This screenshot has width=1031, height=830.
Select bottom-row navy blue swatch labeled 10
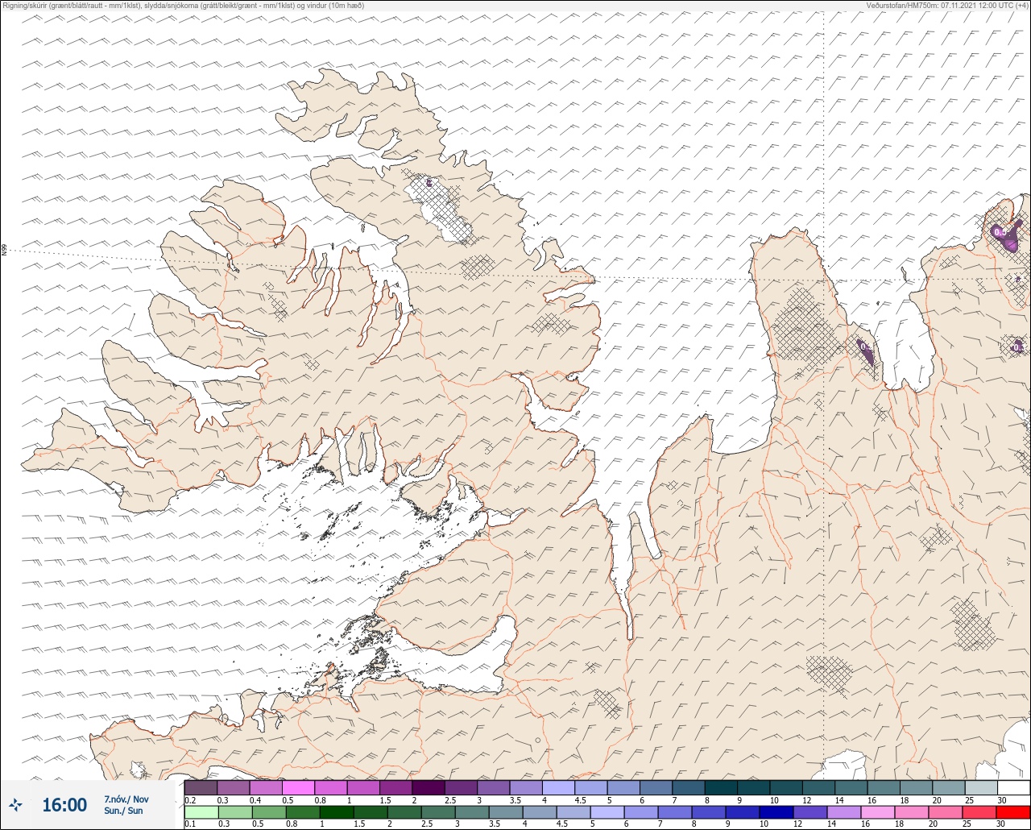pyautogui.click(x=776, y=811)
